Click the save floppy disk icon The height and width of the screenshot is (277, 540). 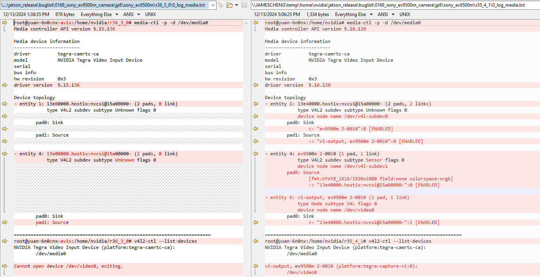(244, 5)
